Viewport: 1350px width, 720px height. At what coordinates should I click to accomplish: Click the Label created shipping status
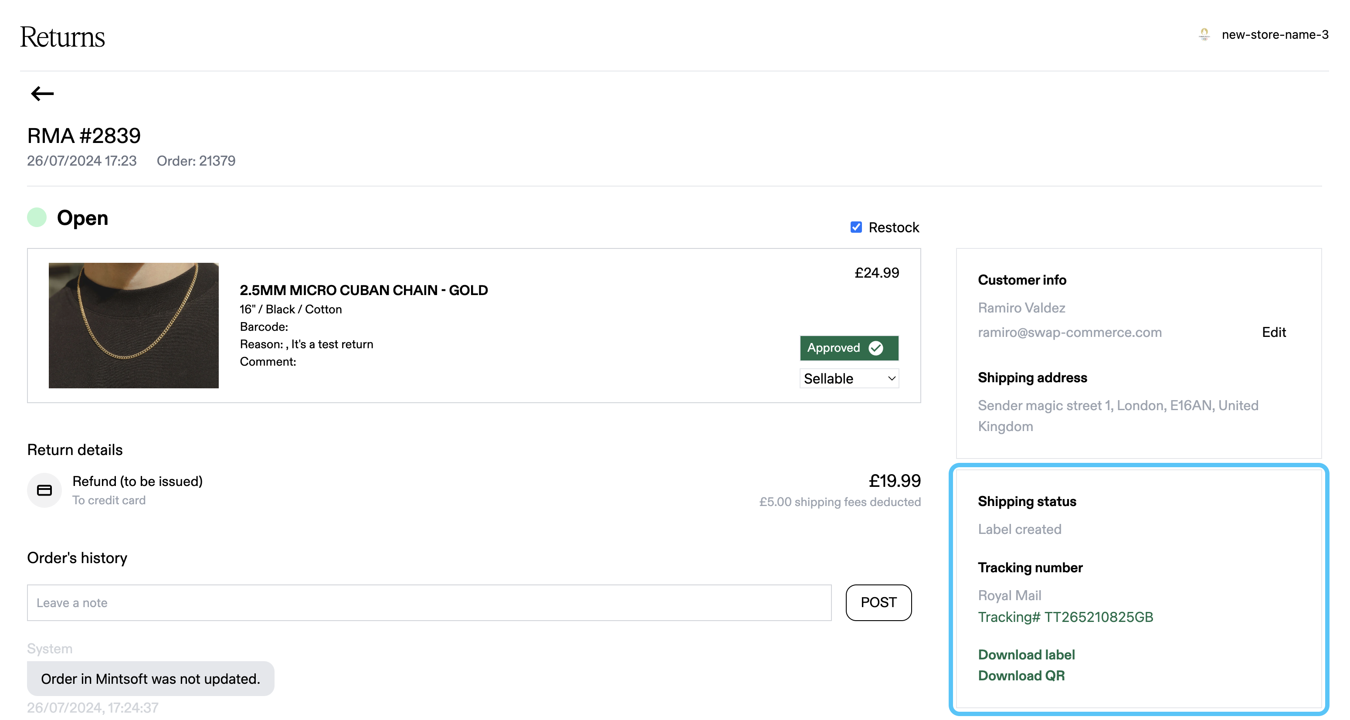tap(1019, 529)
